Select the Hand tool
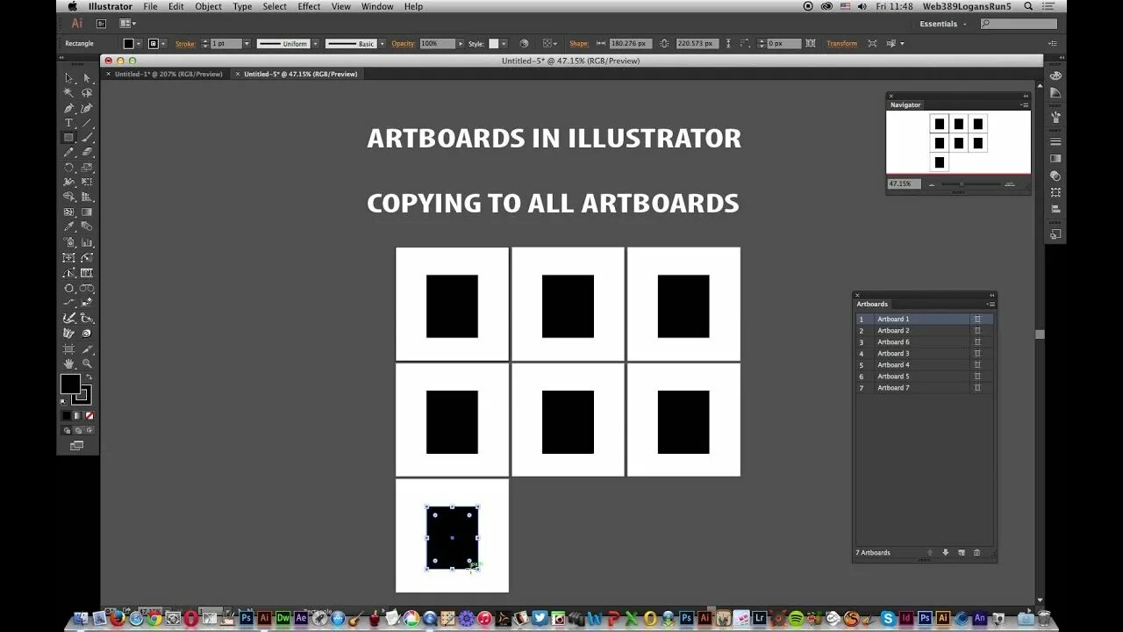 (x=68, y=363)
